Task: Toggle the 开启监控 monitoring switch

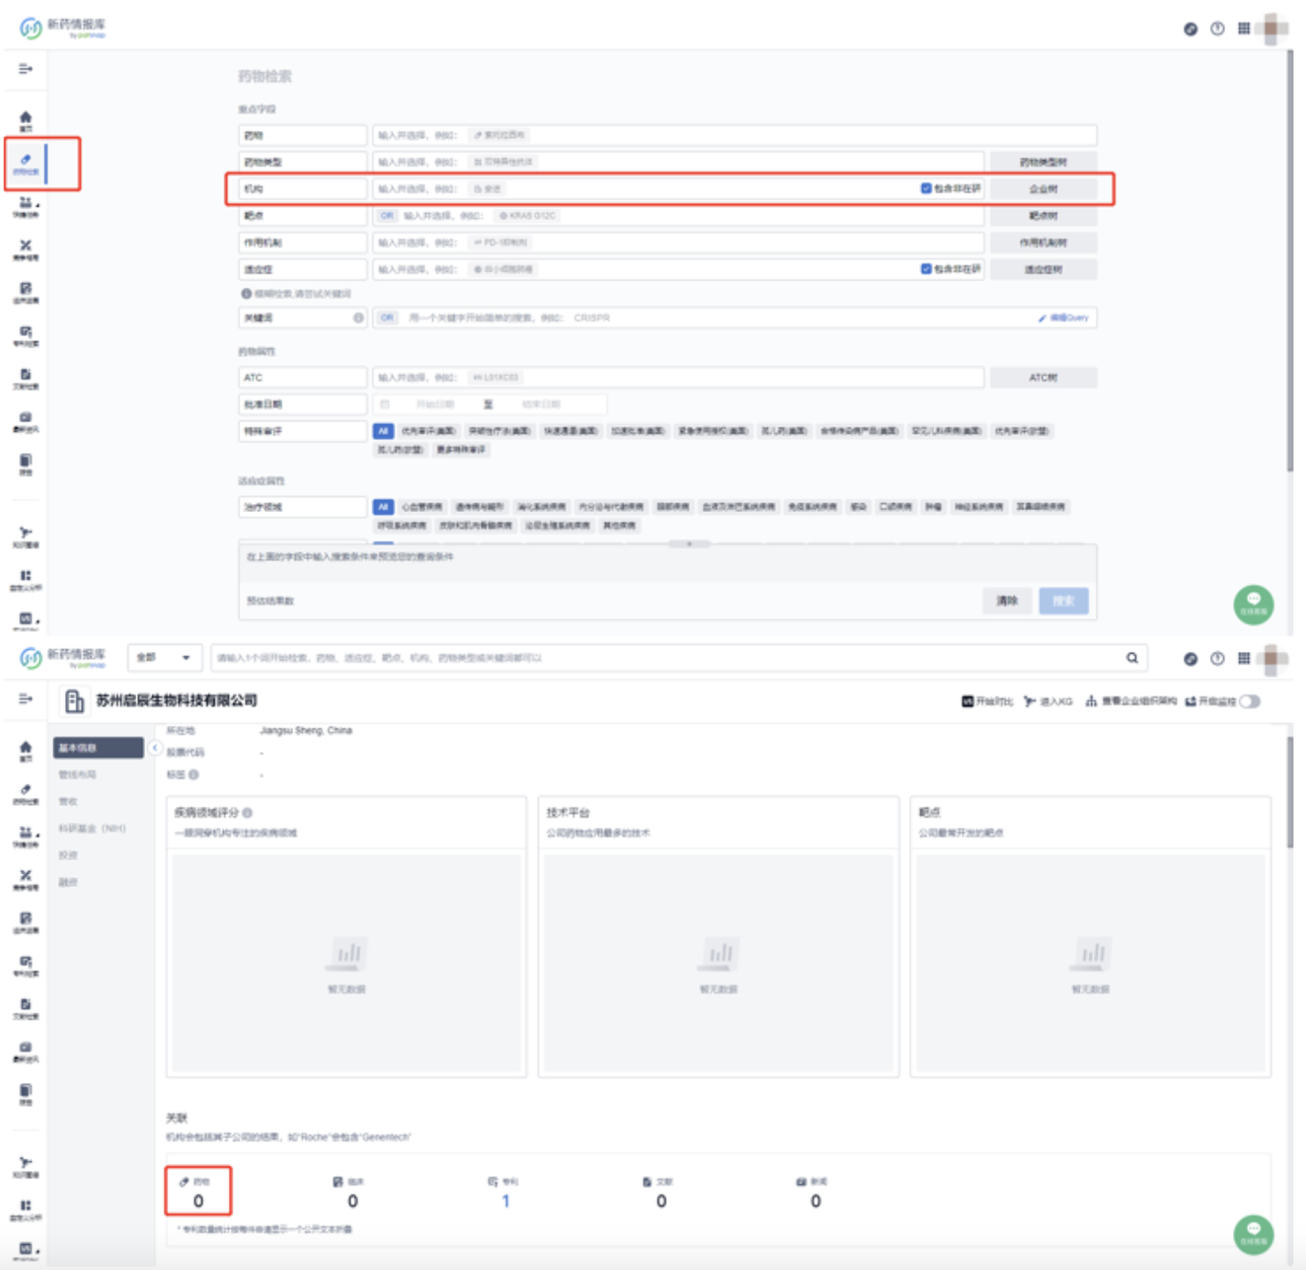Action: pyautogui.click(x=1250, y=702)
